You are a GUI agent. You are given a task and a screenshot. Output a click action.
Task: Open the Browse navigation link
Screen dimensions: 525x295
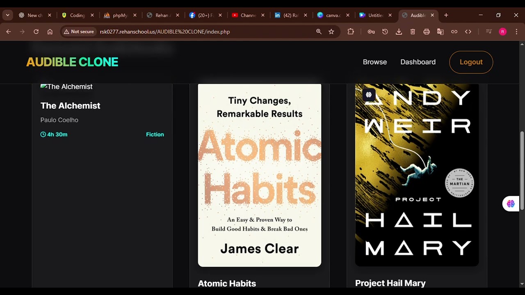[x=375, y=62]
